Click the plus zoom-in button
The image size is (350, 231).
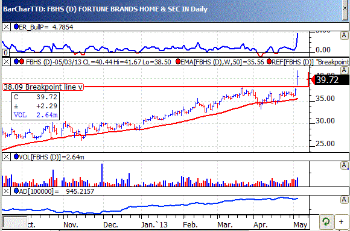point(341,221)
